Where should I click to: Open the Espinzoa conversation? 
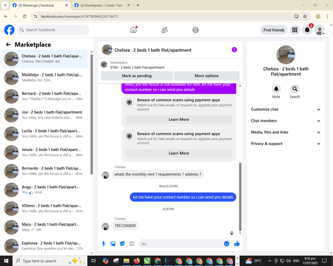[x=45, y=246]
